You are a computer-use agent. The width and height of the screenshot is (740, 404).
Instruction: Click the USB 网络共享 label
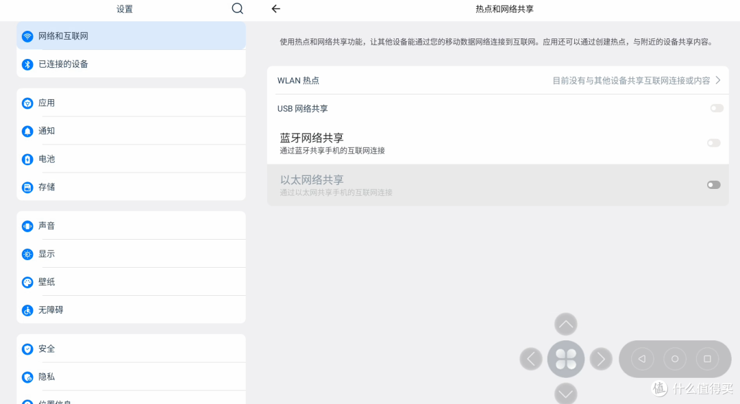click(303, 108)
